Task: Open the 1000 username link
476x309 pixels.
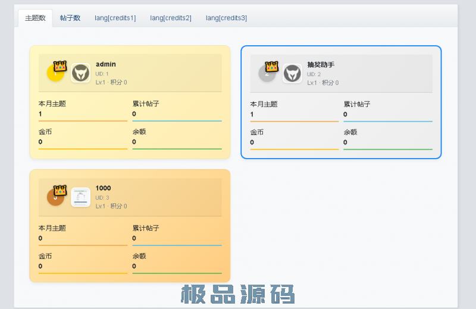Action: [103, 188]
